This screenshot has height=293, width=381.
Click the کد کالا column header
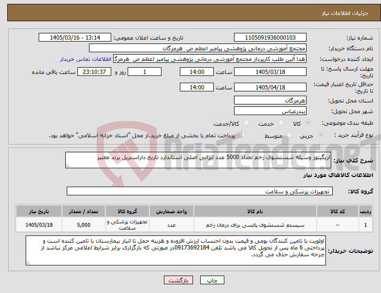tap(337, 211)
